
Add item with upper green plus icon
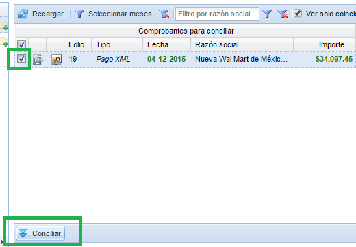click(5, 28)
